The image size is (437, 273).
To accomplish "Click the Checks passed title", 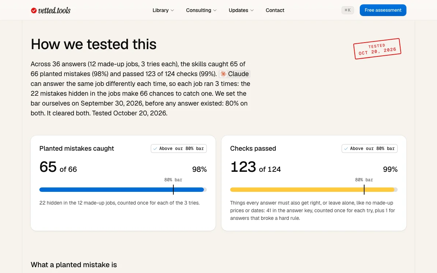I will (x=253, y=149).
